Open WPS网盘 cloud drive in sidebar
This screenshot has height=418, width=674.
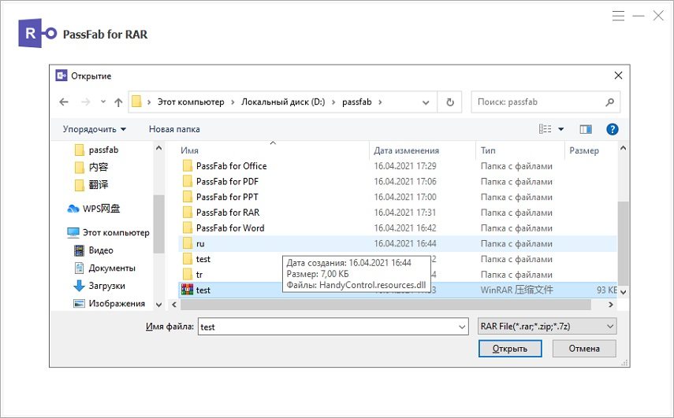[x=94, y=209]
